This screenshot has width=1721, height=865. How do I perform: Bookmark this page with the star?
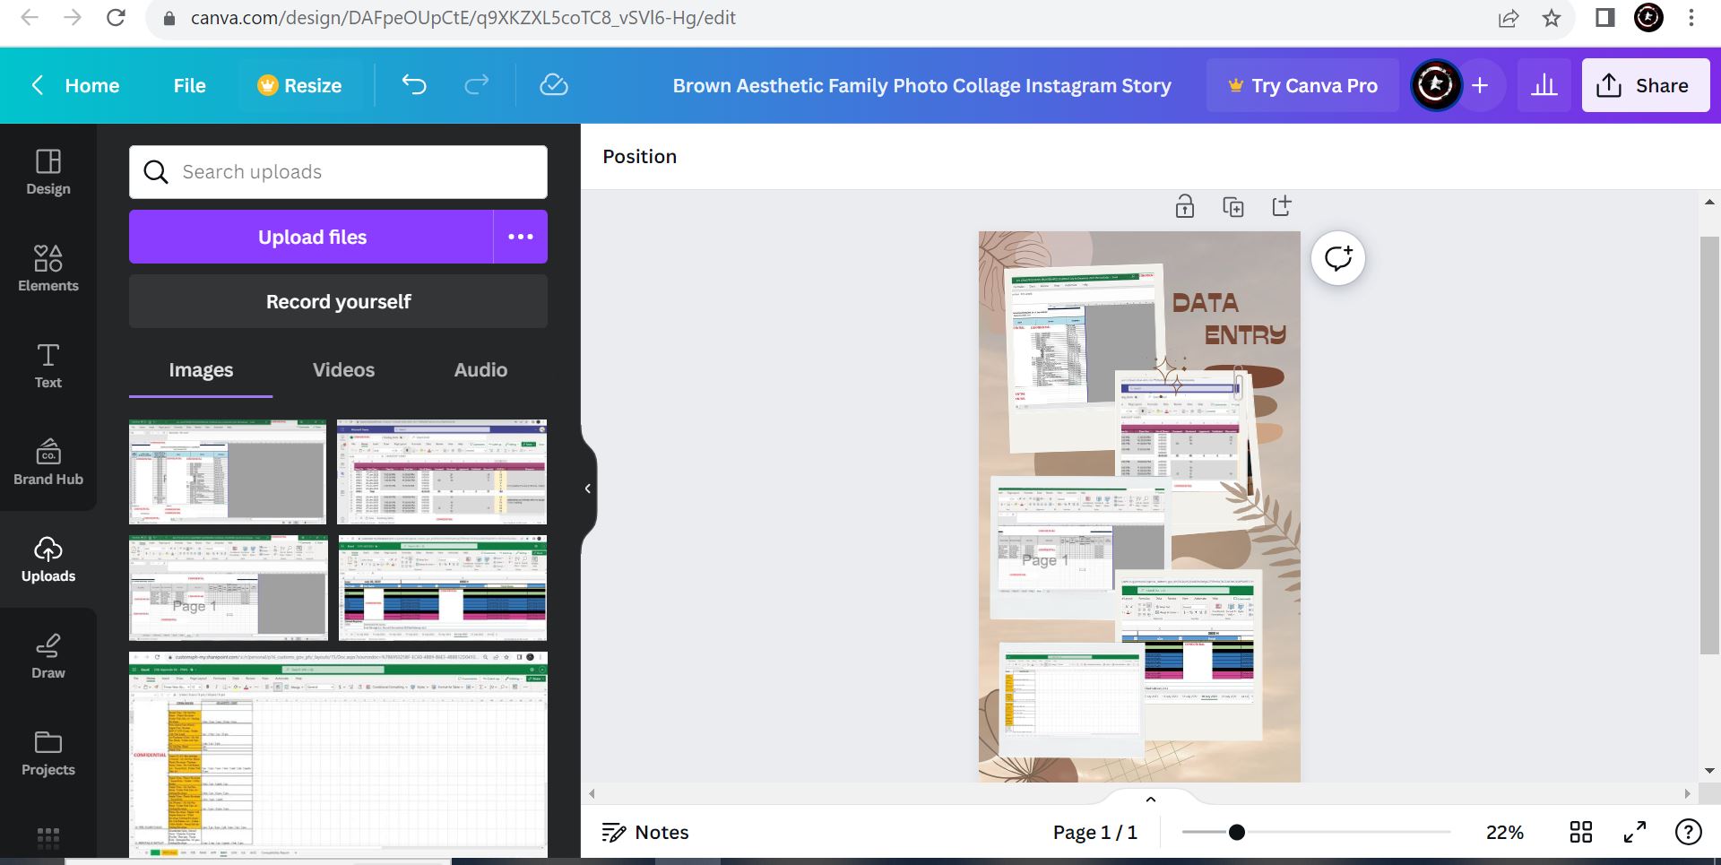[x=1552, y=18]
